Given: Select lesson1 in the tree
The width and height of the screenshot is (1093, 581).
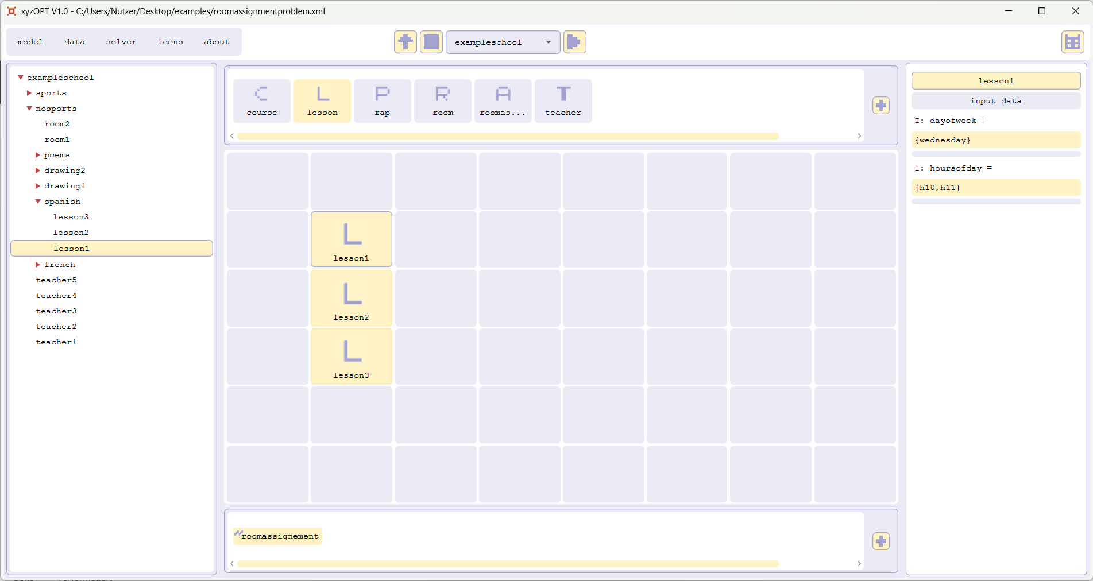Looking at the screenshot, I should coord(112,249).
